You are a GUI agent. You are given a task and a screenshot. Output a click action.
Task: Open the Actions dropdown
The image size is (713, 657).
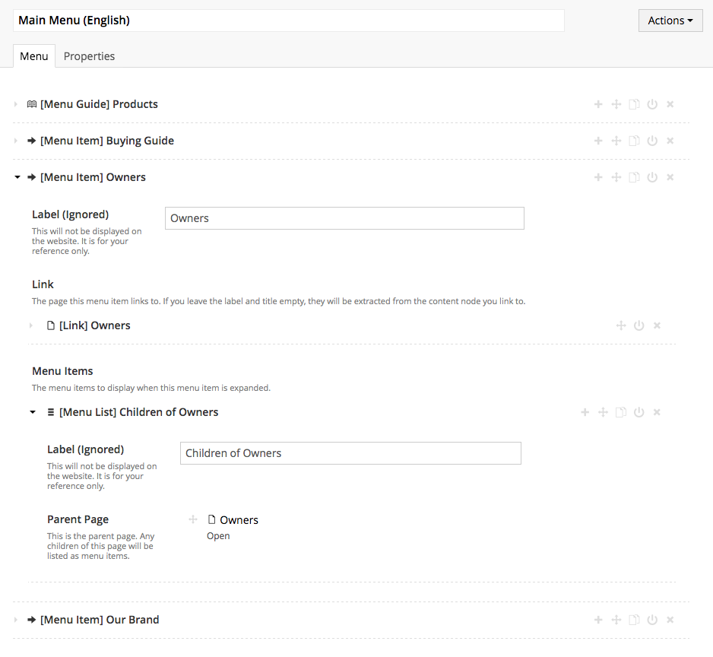670,21
